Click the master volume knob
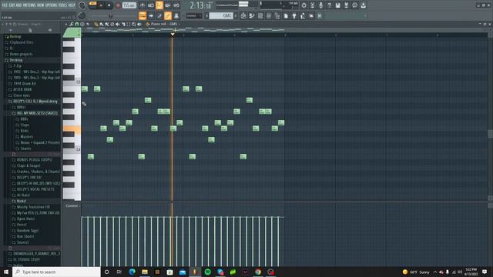493x277 pixels. (x=82, y=5)
